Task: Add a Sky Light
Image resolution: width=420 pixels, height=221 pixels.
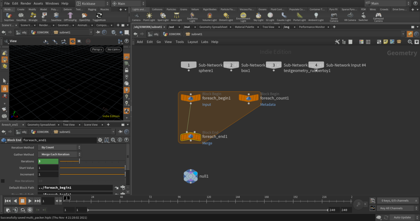Action: [x=258, y=17]
